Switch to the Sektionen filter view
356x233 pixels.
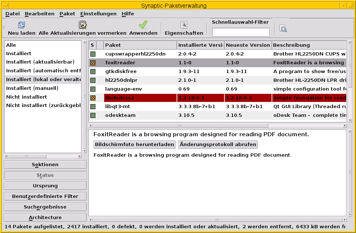tap(45, 164)
